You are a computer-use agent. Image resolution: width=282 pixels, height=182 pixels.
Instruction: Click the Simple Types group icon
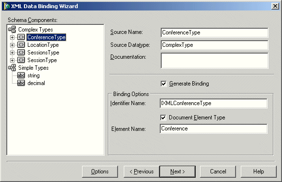tap(12, 68)
